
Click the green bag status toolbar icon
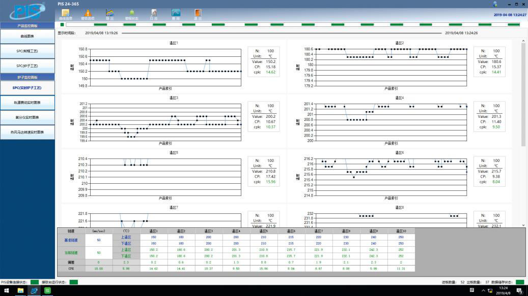click(132, 13)
